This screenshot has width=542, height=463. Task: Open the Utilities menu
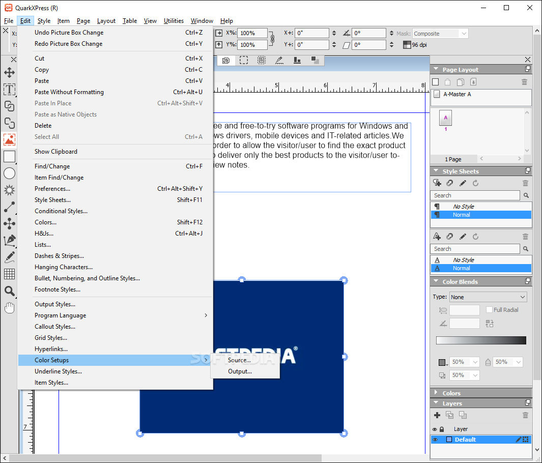[x=174, y=21]
